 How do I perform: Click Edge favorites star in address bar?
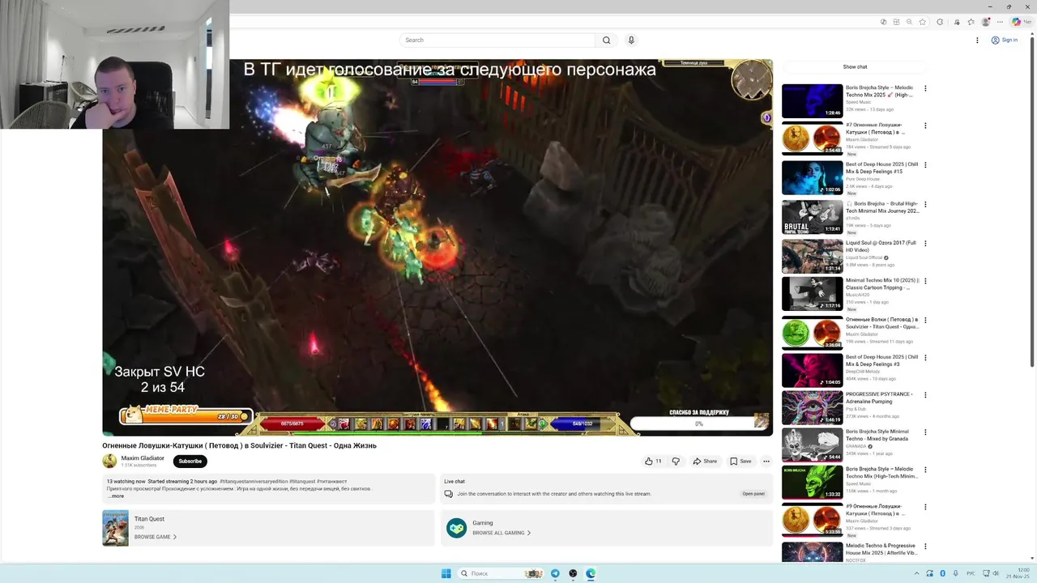pos(922,22)
